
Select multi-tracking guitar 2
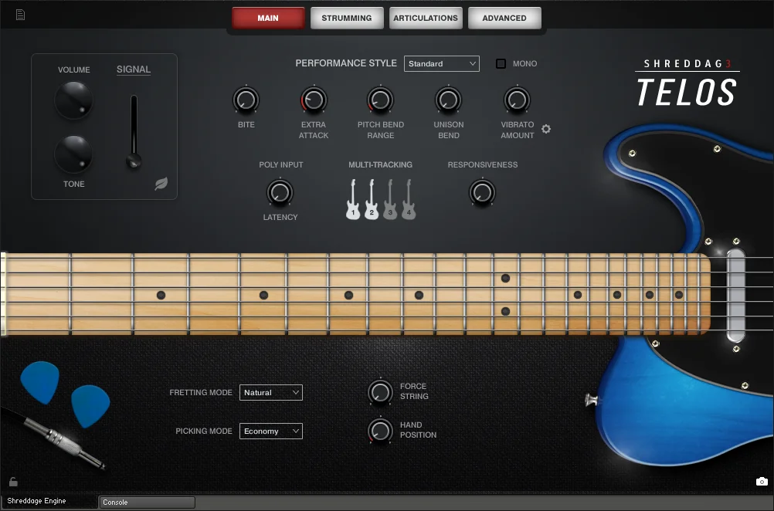pos(372,199)
